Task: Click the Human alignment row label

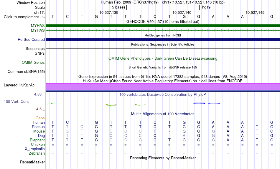Action: coord(39,122)
